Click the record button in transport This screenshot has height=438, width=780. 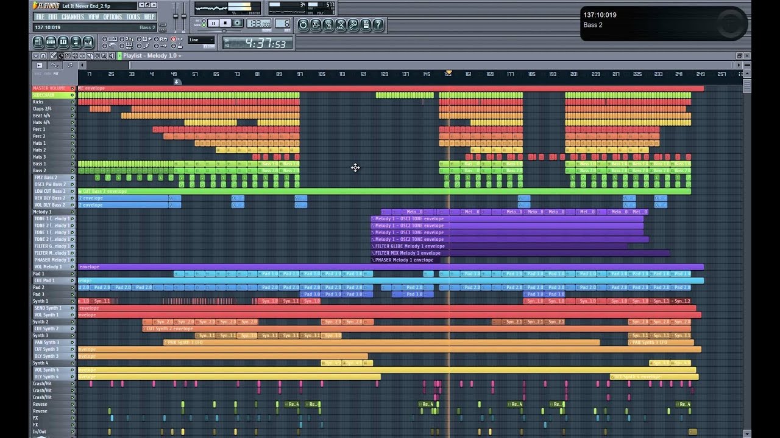(238, 23)
